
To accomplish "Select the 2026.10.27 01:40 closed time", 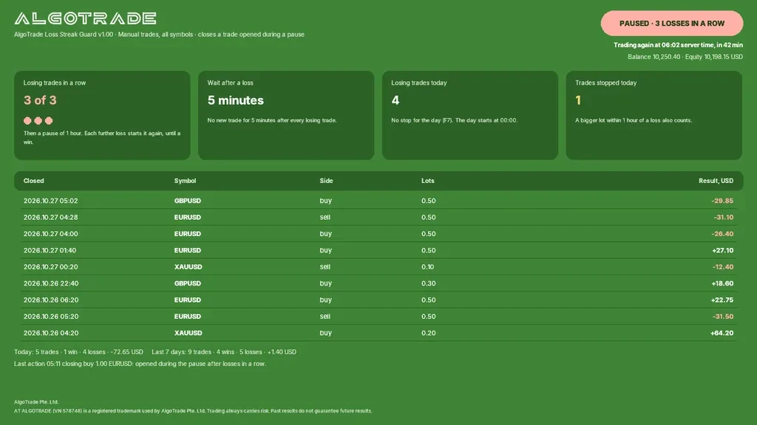I will coord(50,250).
